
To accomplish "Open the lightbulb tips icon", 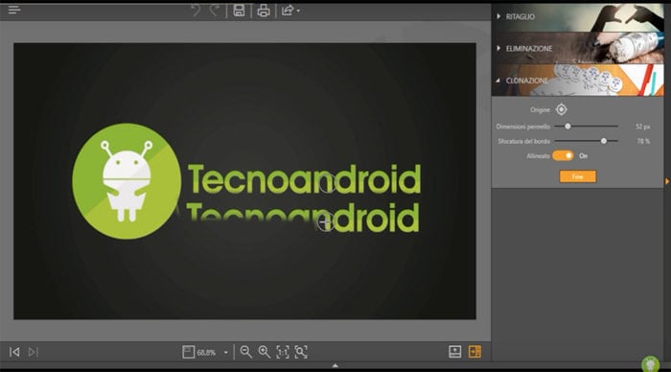I will coord(651,364).
